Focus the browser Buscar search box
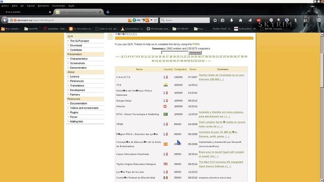This screenshot has width=324, height=182. 184,20
